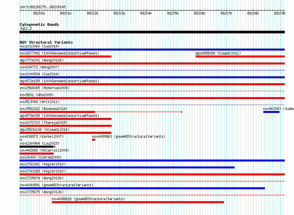The height and width of the screenshot is (215, 294).
Task: Click variant label dgv2563n106 (Alsmadi2014)
Action: click(45, 129)
